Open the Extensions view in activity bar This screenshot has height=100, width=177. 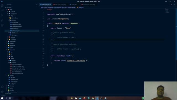pyautogui.click(x=2, y=25)
